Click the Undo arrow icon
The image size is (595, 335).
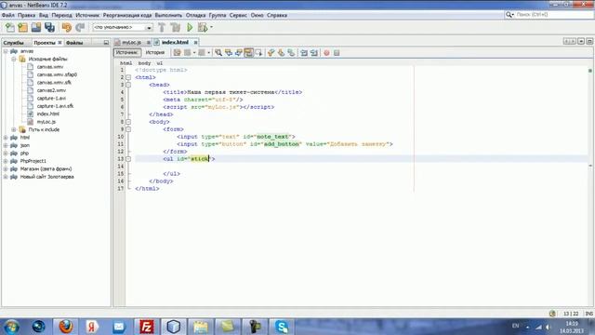(67, 27)
